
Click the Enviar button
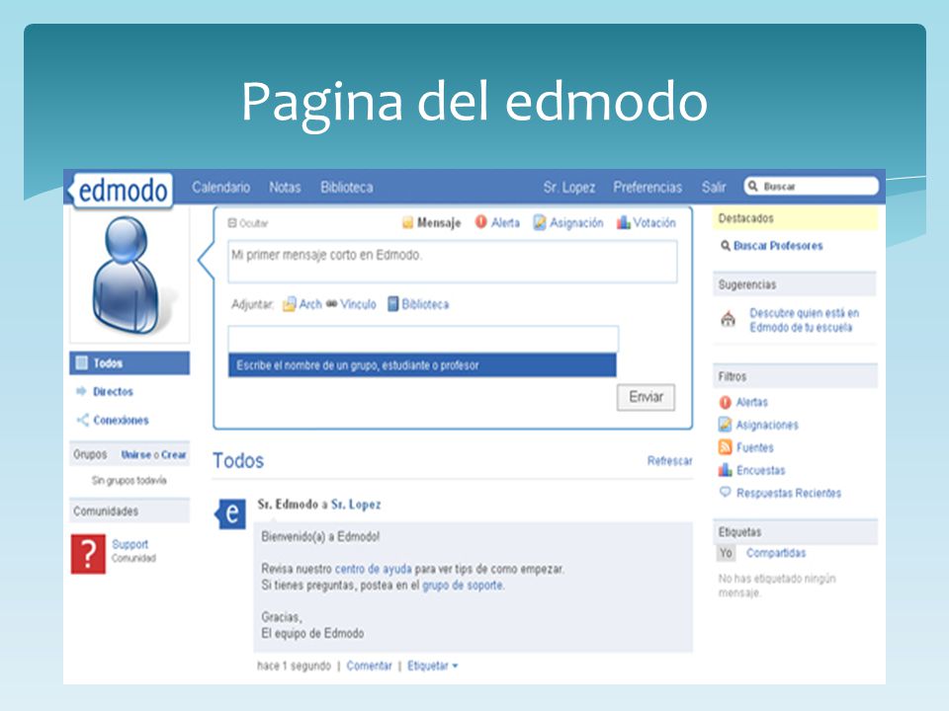[646, 397]
